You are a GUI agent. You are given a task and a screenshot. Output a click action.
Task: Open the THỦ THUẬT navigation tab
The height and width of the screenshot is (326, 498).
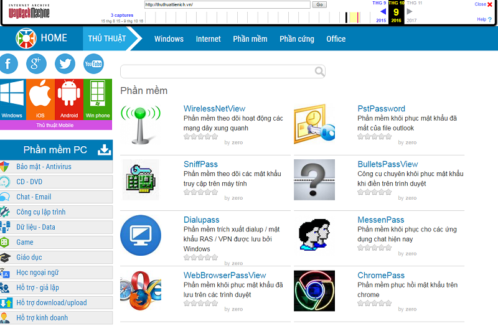click(107, 39)
